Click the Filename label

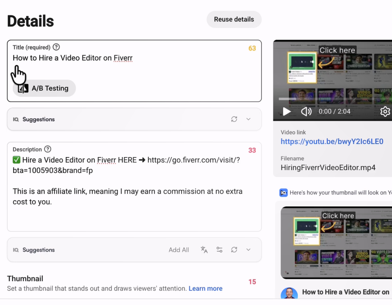click(292, 158)
